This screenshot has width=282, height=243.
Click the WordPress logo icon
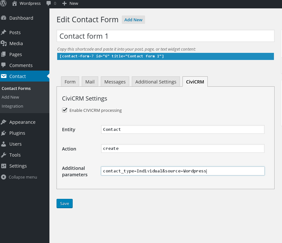point(3,3)
